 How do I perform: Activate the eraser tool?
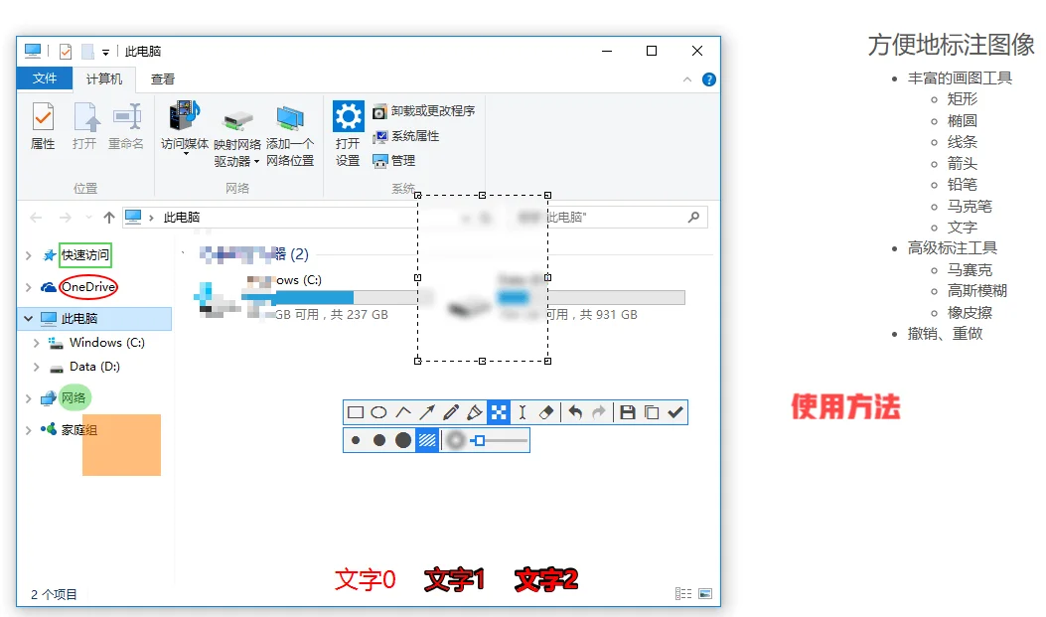point(546,412)
